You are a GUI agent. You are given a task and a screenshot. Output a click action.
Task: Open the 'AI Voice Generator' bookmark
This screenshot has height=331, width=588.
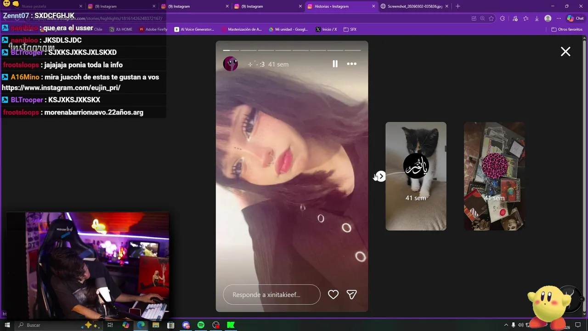pos(194,29)
